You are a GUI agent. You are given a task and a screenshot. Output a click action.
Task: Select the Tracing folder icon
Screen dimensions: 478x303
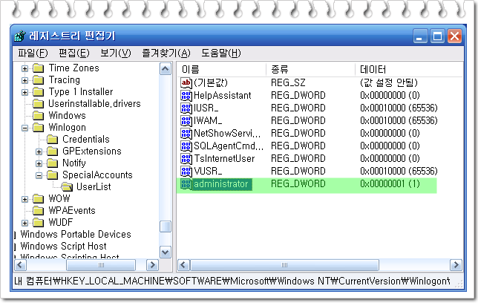[x=38, y=80]
